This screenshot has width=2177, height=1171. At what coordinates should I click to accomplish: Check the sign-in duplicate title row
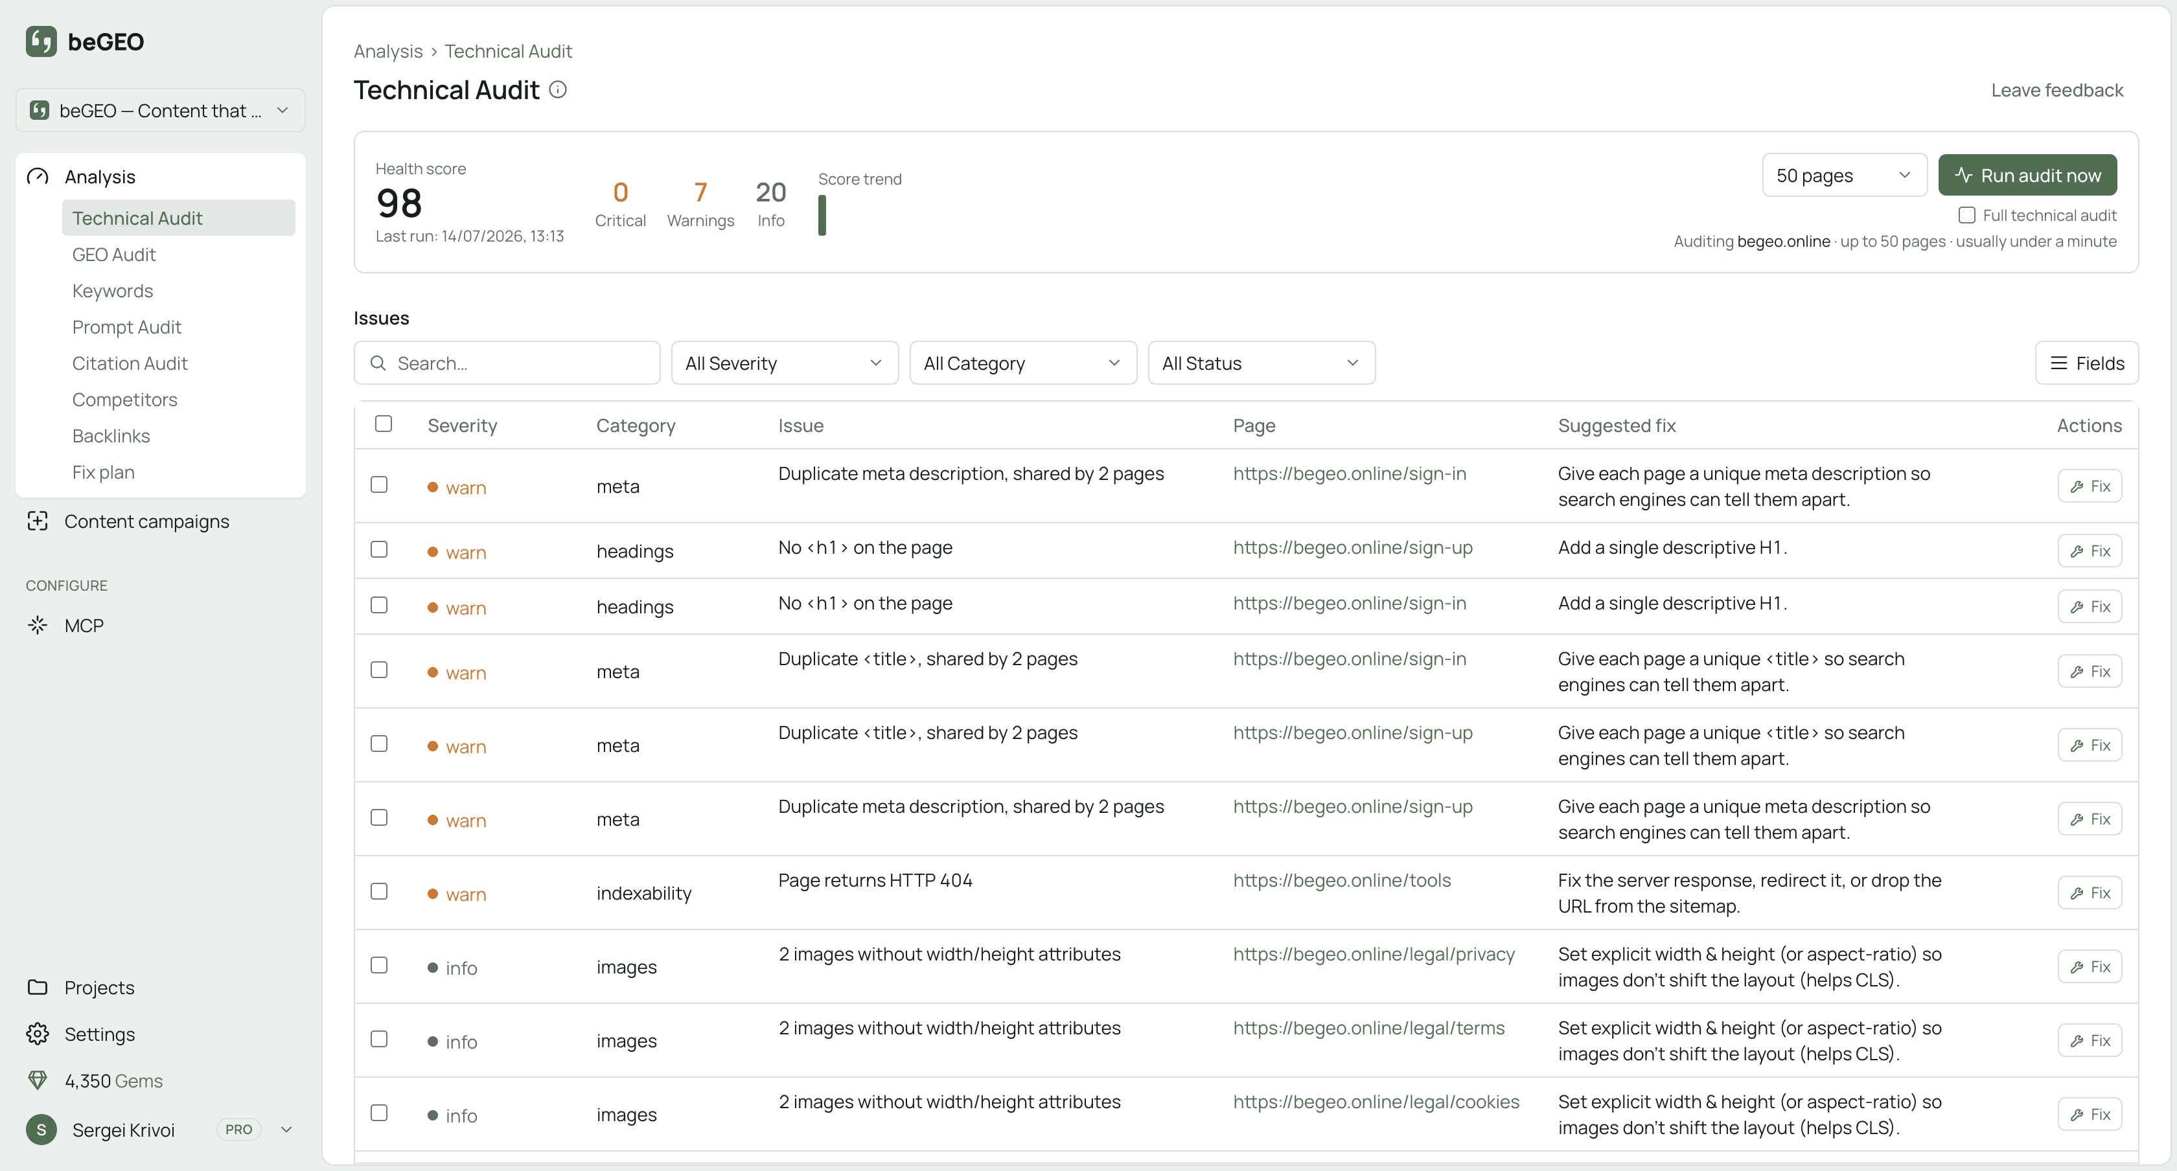(380, 669)
